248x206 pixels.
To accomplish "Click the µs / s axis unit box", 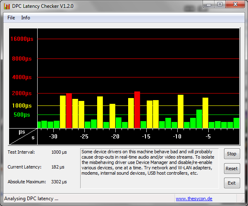I will point(23,136).
